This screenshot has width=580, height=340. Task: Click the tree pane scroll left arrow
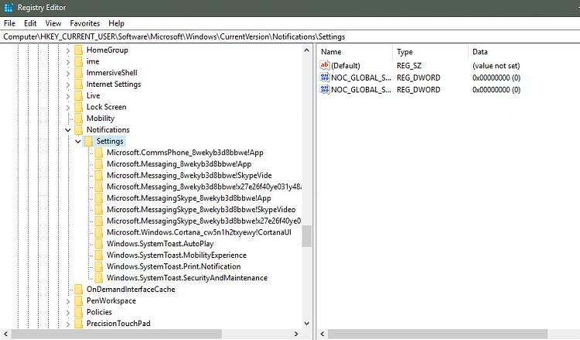[x=5, y=334]
